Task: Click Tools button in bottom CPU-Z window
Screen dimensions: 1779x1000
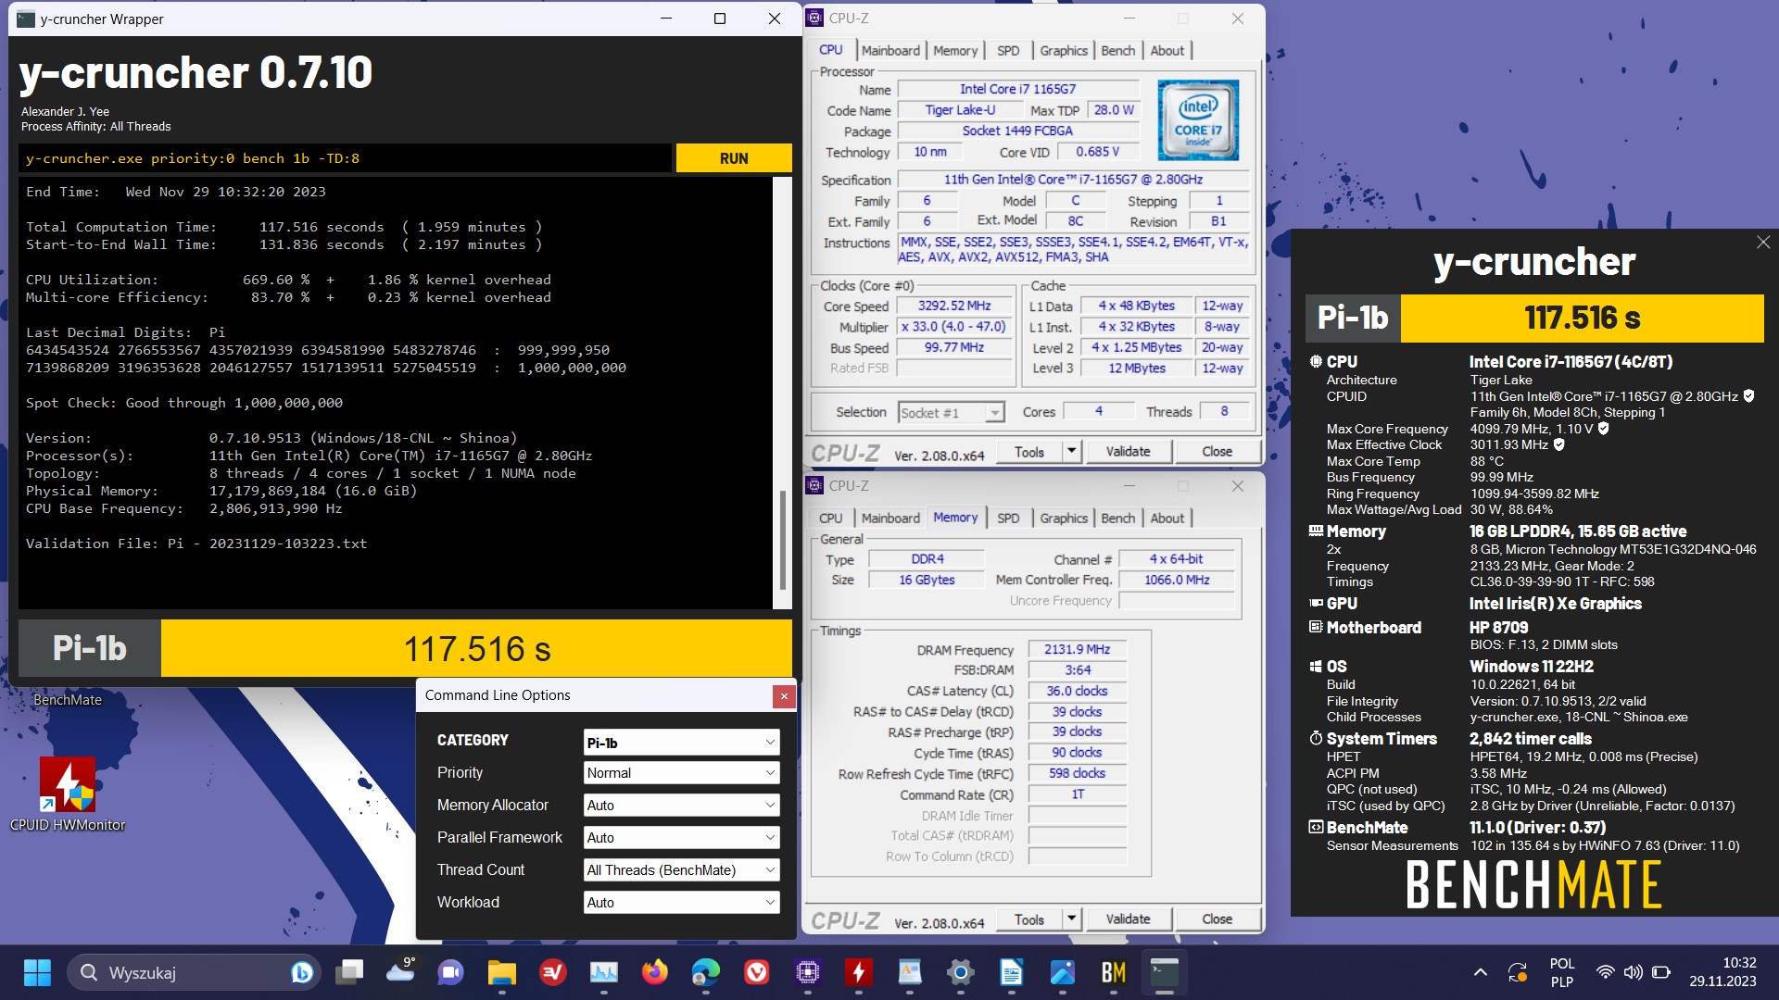Action: pos(1028,919)
